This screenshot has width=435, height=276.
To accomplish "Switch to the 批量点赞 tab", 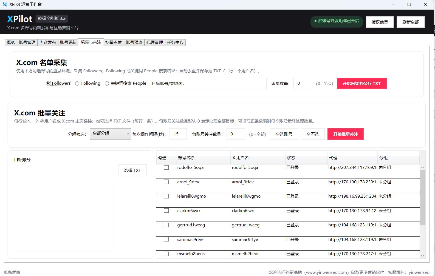I will (114, 42).
